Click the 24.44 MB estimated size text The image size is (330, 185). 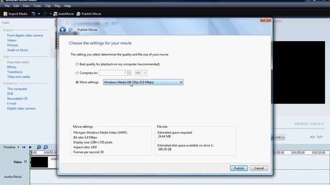point(164,137)
